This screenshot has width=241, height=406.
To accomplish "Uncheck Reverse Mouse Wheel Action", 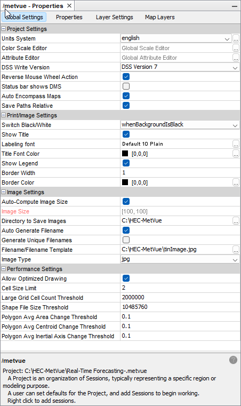I will [126, 77].
